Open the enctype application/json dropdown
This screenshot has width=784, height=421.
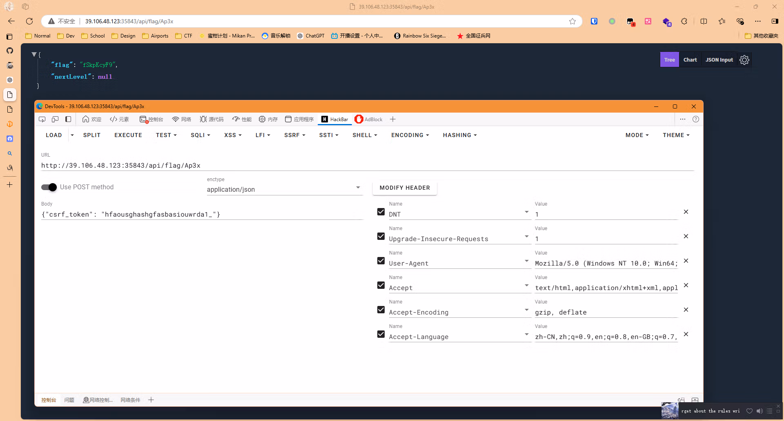click(285, 189)
